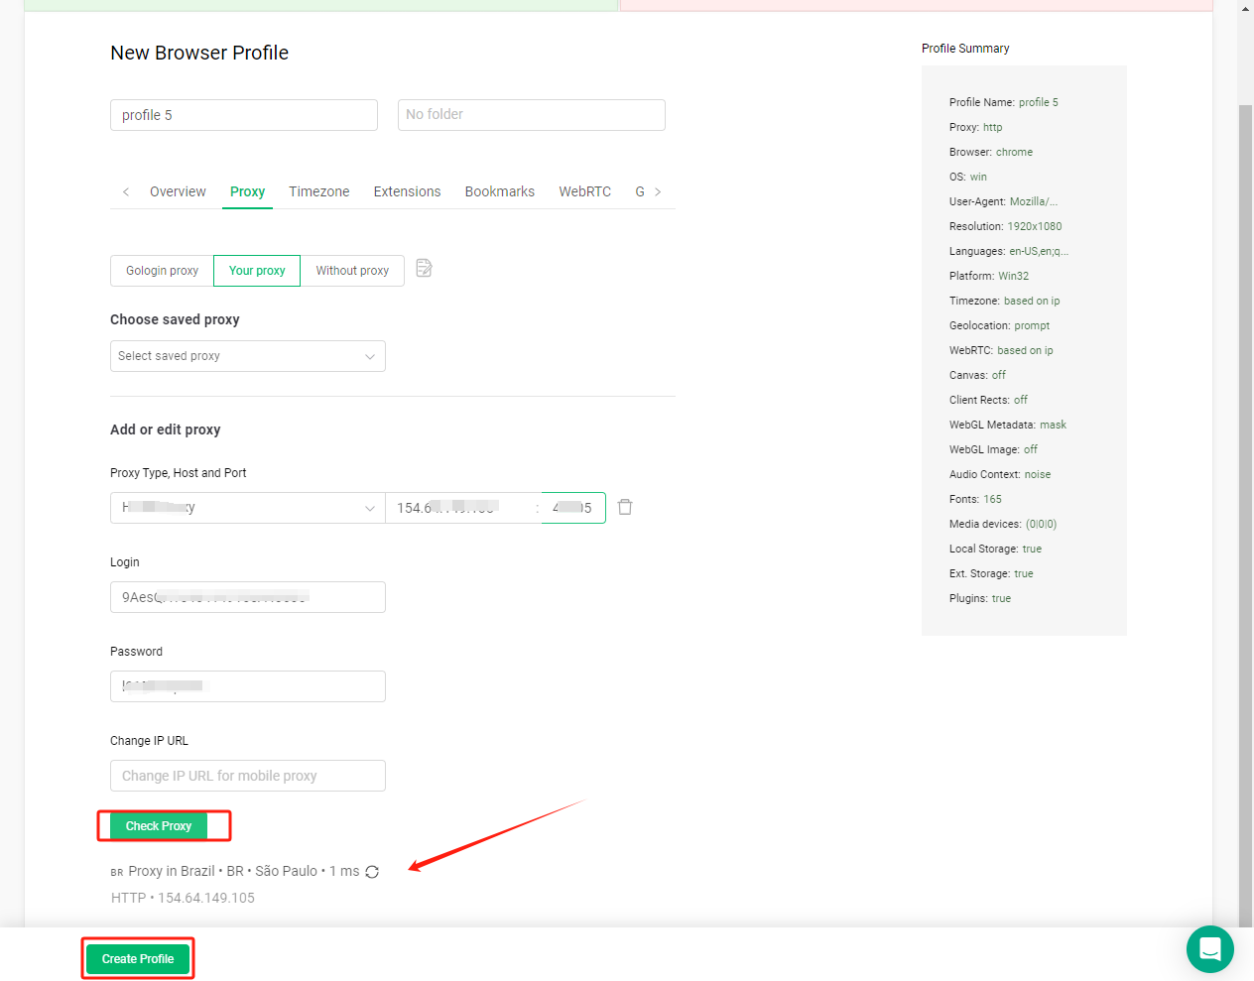Click the Check Proxy button
Screen dimensions: 1254x981
159,826
